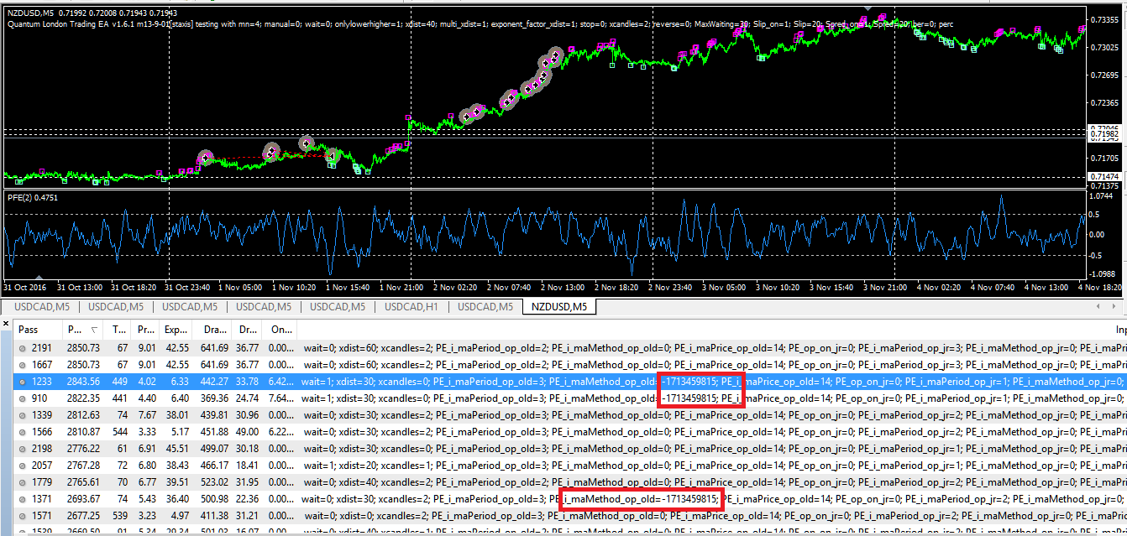The height and width of the screenshot is (536, 1127).
Task: Click 0.72695 on the price scale
Action: (x=1106, y=75)
